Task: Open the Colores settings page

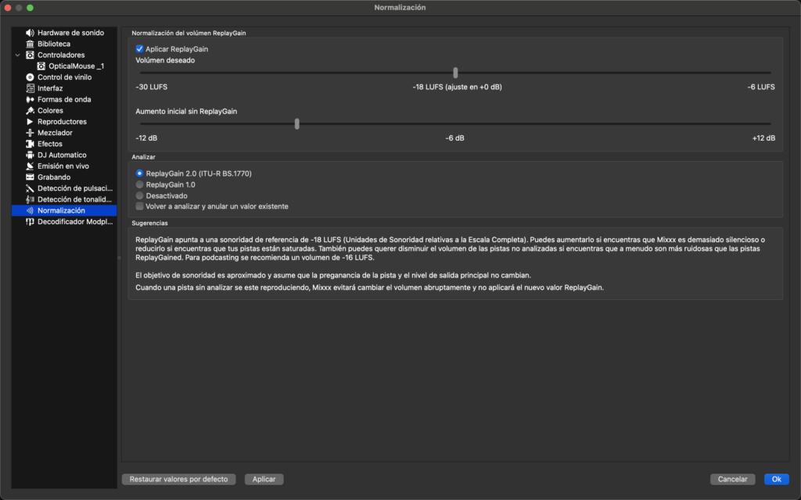Action: tap(50, 111)
